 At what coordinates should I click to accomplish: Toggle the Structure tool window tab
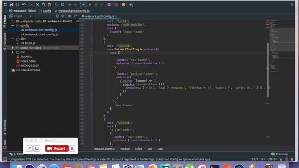pos(5,42)
